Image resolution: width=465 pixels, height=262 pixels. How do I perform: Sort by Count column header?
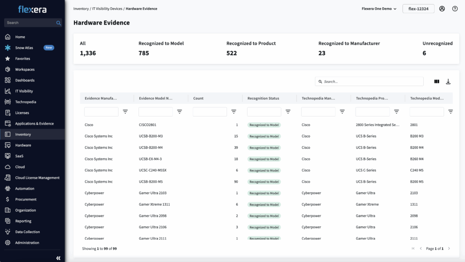tap(198, 98)
